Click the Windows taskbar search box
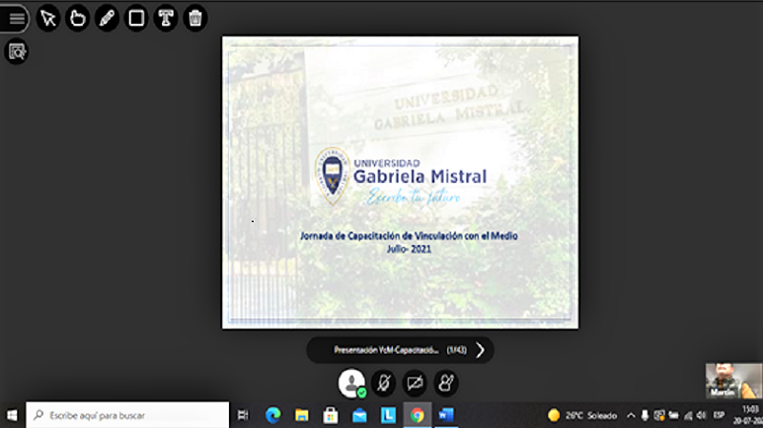 pyautogui.click(x=128, y=416)
